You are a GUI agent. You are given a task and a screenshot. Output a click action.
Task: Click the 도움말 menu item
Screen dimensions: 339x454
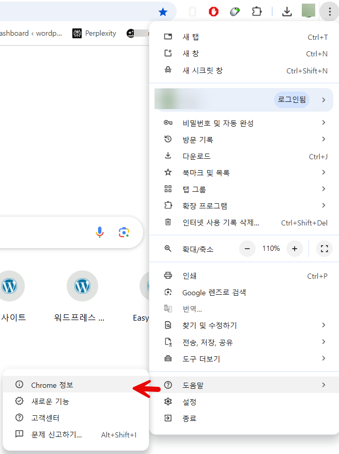pos(244,385)
